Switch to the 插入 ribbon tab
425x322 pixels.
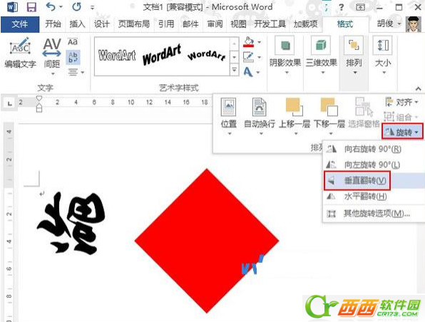pyautogui.click(x=77, y=24)
